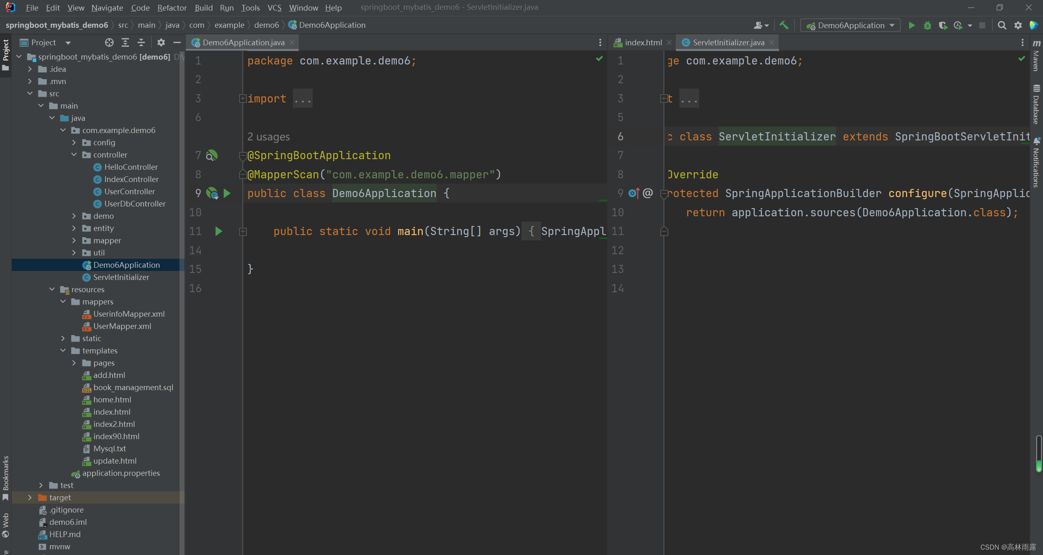Click the Select Opened File target icon
This screenshot has width=1043, height=555.
coord(109,42)
